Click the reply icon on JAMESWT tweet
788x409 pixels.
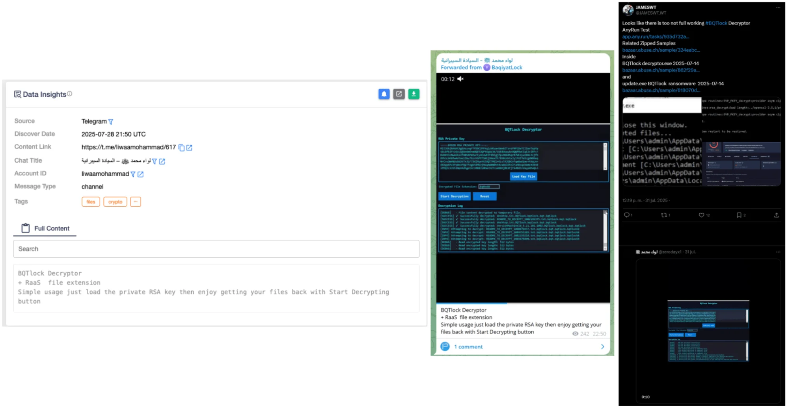click(627, 215)
